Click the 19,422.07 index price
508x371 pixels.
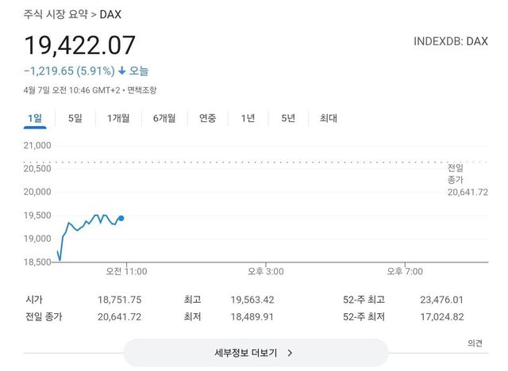[80, 44]
